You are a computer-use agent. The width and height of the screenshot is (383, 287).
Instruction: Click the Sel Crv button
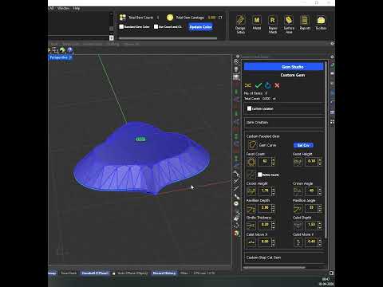pos(303,145)
